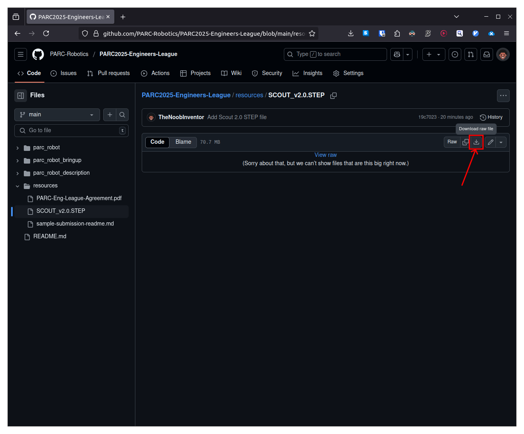This screenshot has width=524, height=434.
Task: Expand the parc_robot_bringup folder
Action: point(17,160)
